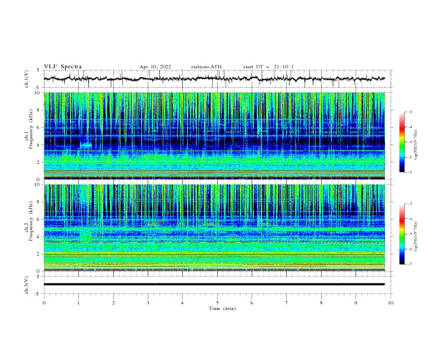Image resolution: width=440 pixels, height=340 pixels.
Task: Click the log(PSD) label of the lower colorbar
Action: 416,237
